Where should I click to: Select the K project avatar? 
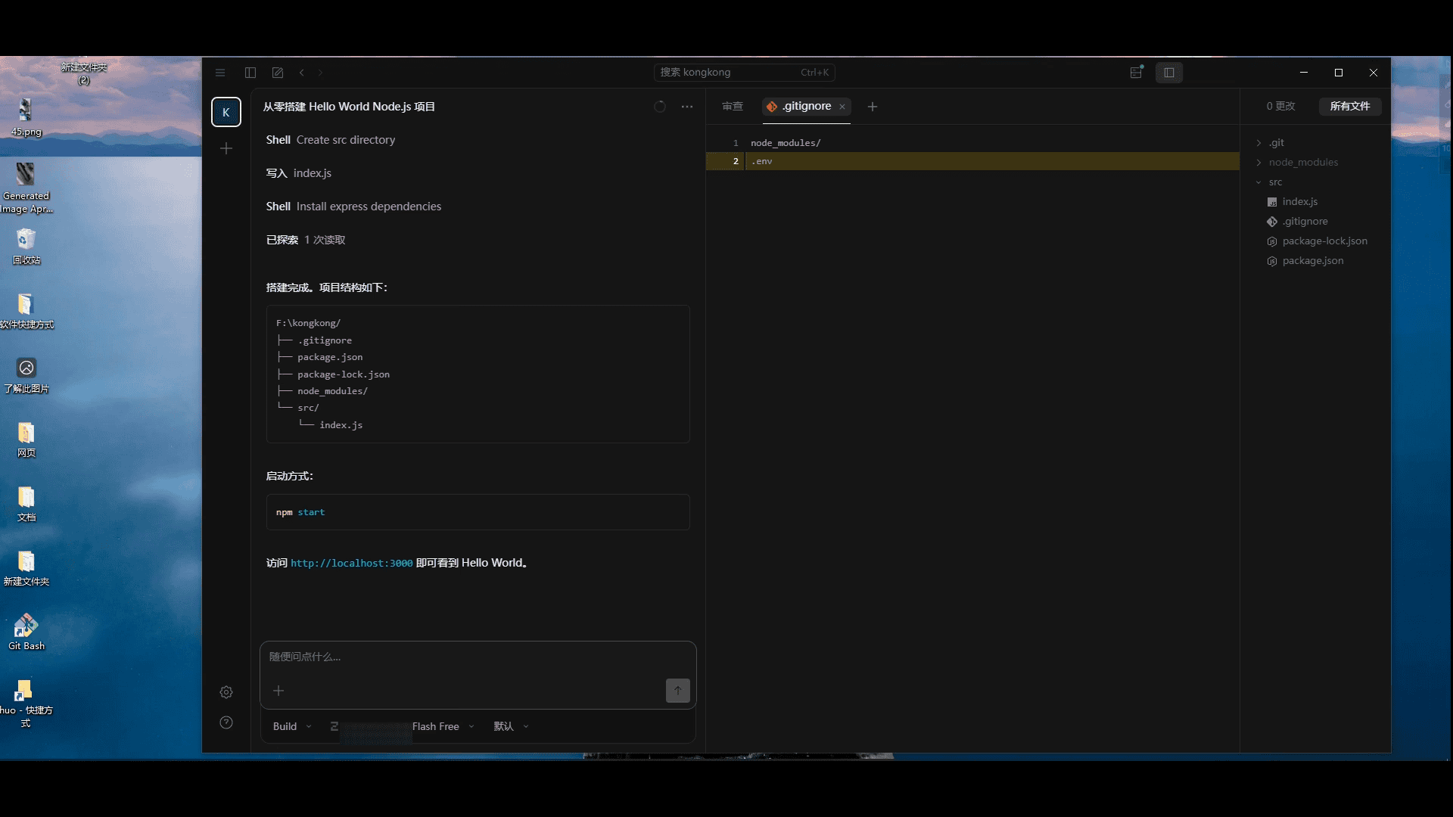tap(226, 112)
